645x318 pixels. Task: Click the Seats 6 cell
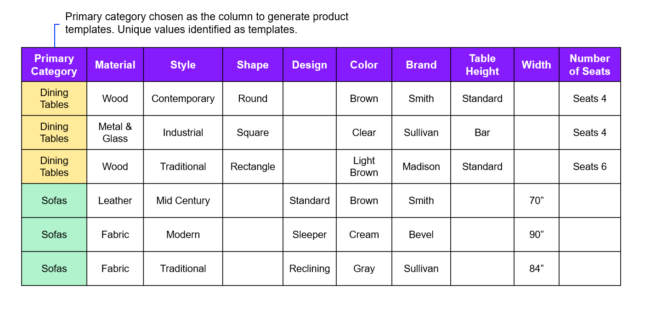590,166
